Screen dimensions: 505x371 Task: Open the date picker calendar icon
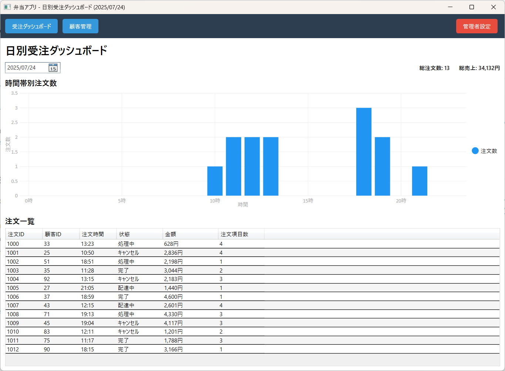click(x=53, y=68)
